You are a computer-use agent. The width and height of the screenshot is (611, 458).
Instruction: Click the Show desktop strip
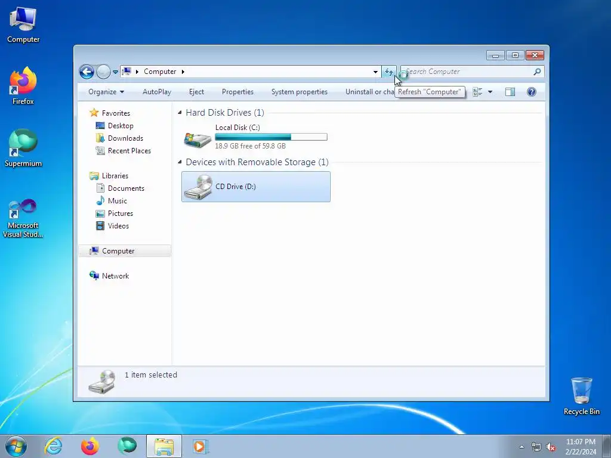click(x=607, y=447)
